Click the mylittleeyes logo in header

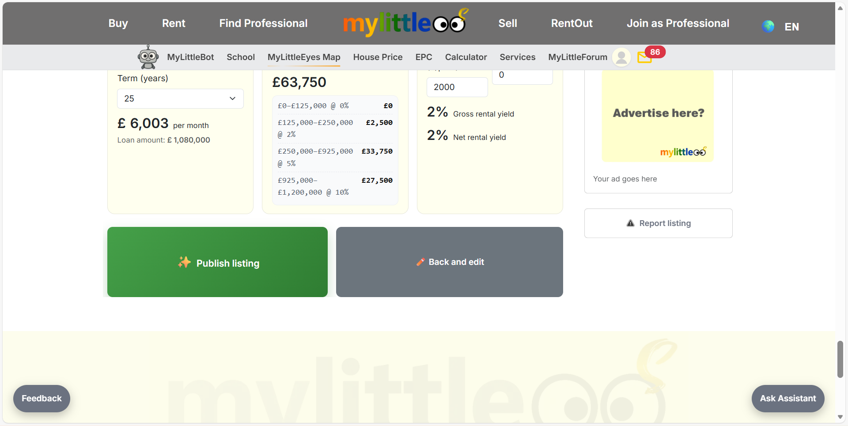(405, 23)
